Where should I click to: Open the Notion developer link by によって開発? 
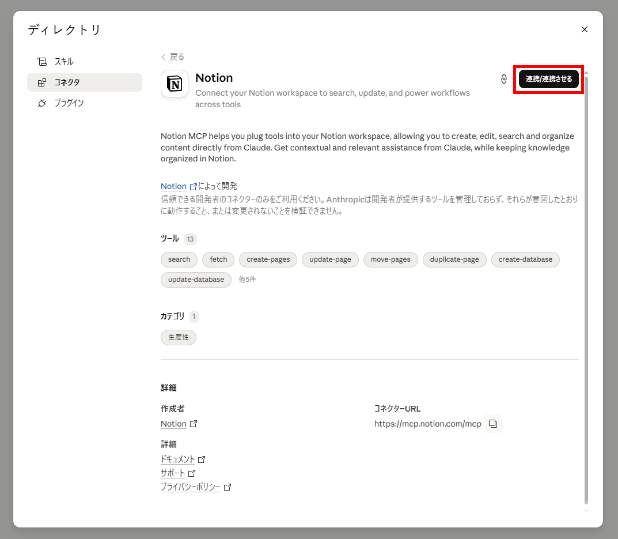[173, 186]
